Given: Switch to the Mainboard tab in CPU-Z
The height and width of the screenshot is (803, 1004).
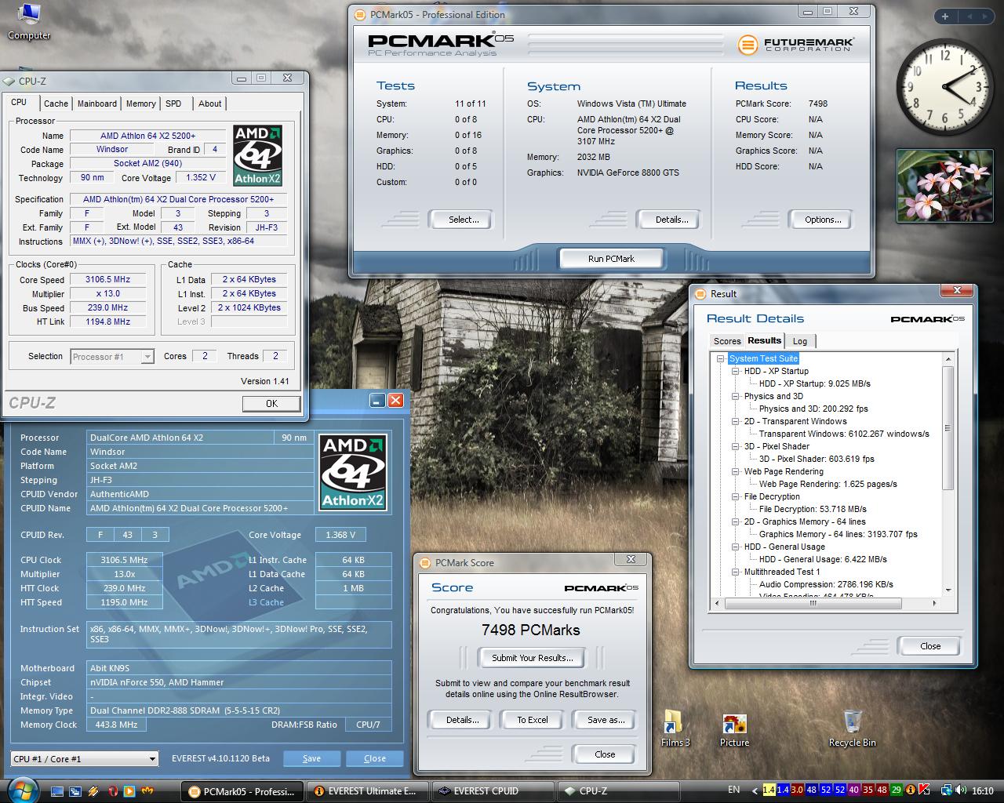Looking at the screenshot, I should click(97, 104).
